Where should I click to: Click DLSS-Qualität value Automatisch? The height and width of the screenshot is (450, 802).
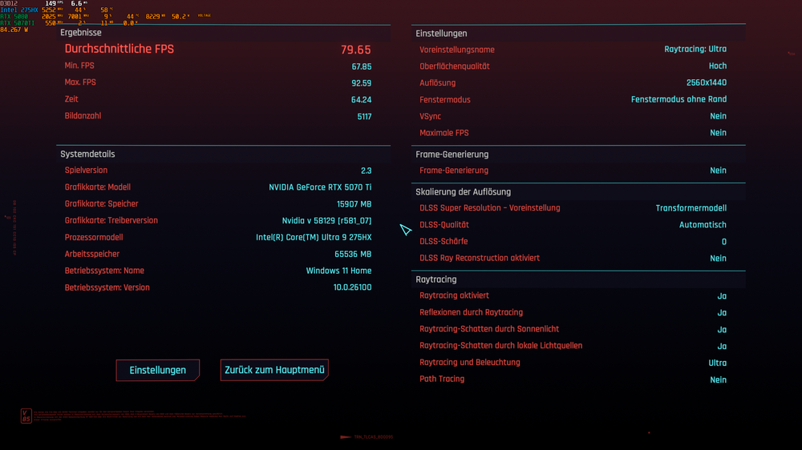703,225
